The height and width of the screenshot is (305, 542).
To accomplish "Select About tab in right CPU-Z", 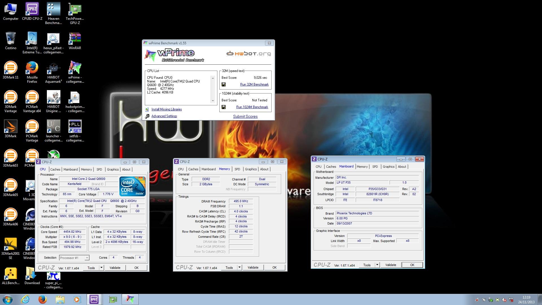I will pos(402,167).
